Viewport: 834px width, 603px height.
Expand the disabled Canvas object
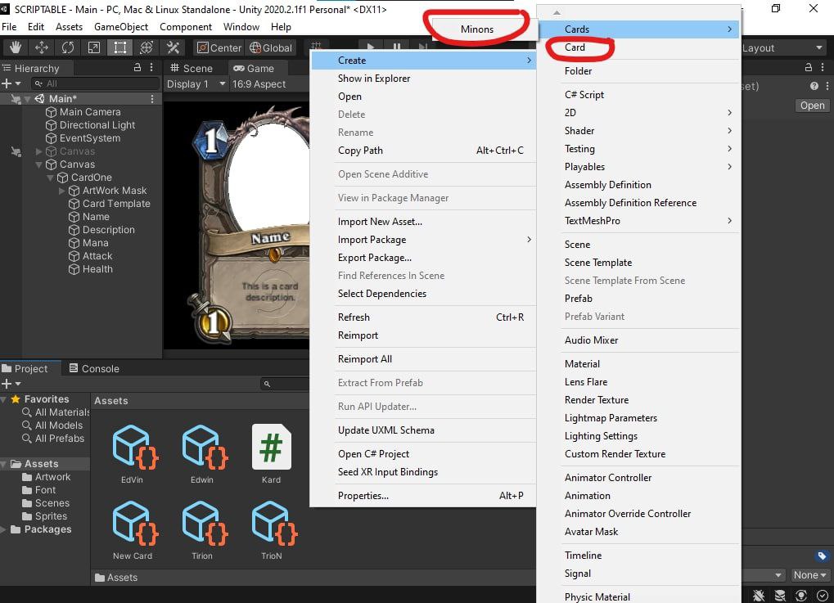tap(38, 151)
